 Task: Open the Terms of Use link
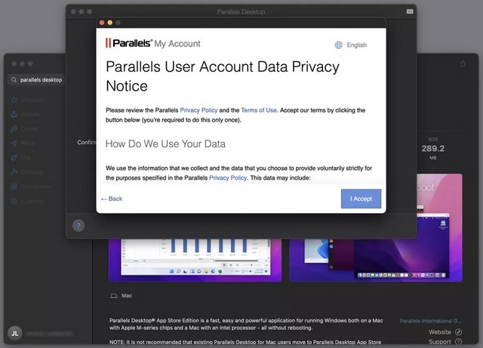[x=259, y=110]
